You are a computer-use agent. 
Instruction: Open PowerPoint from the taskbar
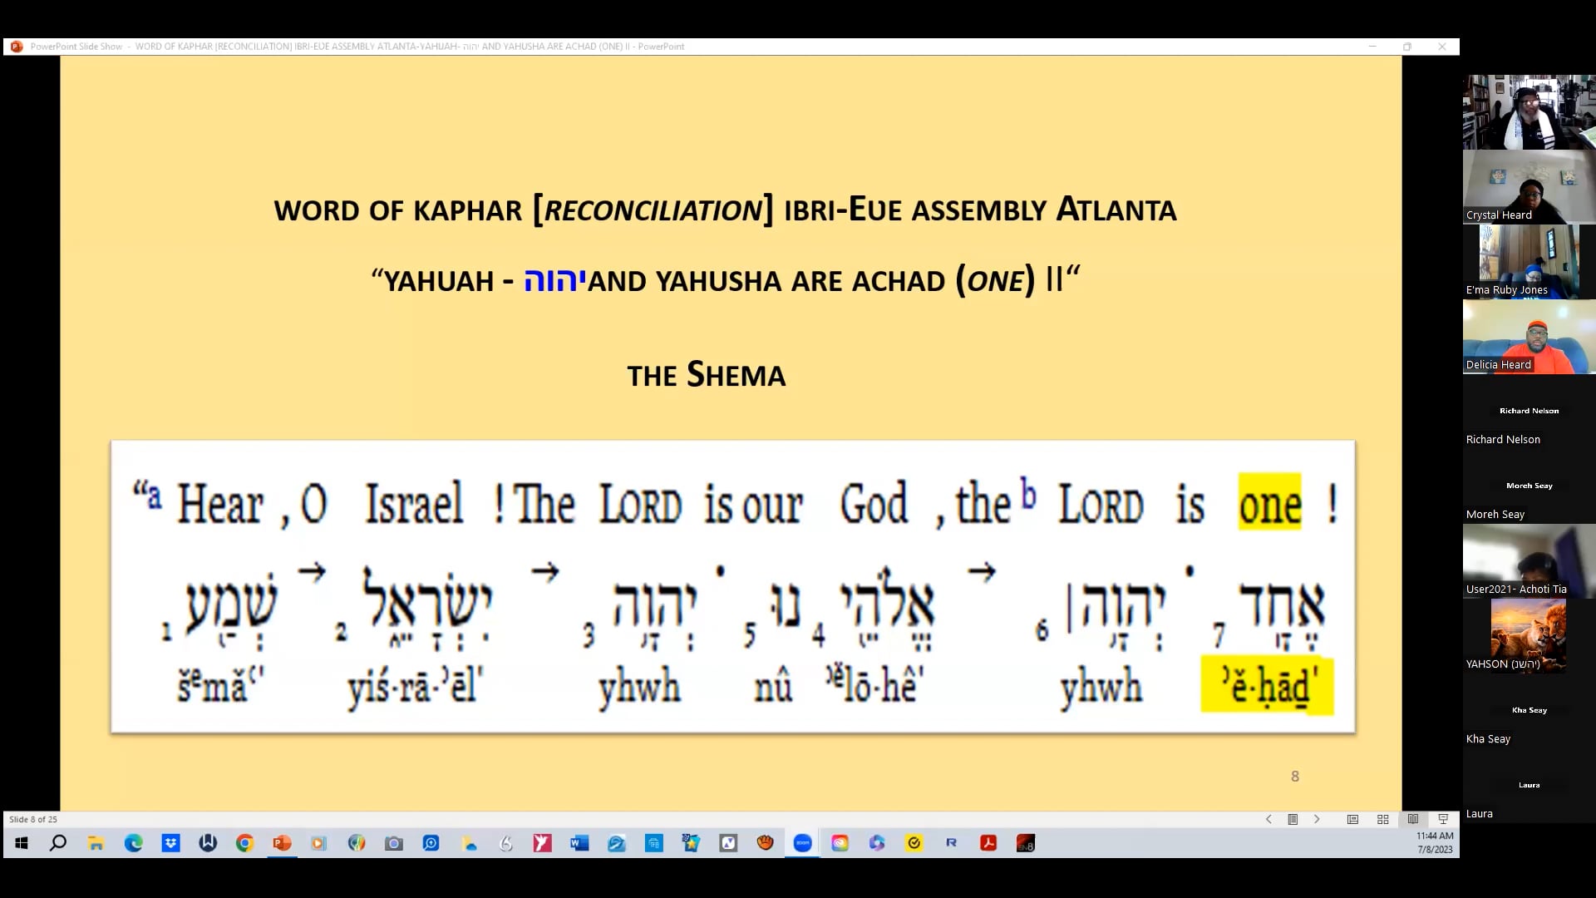click(x=282, y=844)
